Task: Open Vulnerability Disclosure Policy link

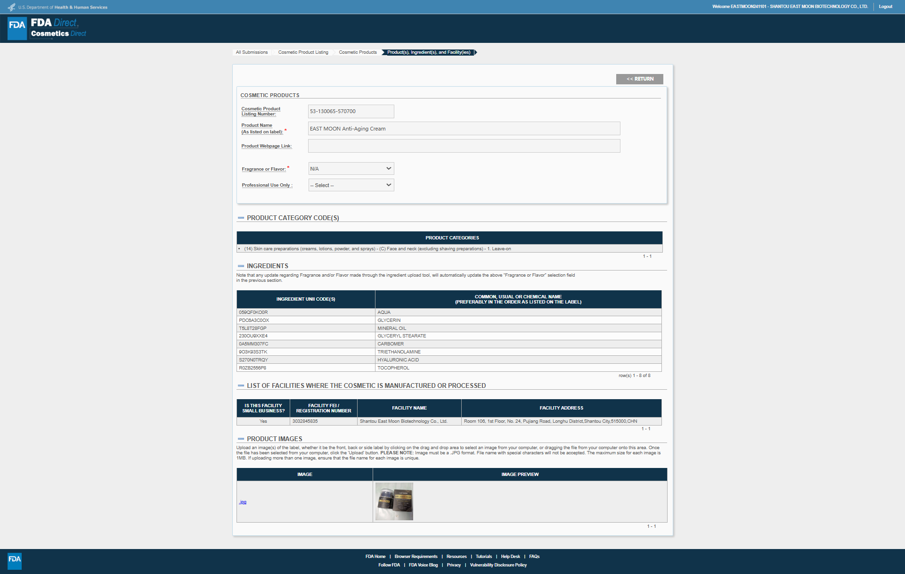Action: point(498,565)
